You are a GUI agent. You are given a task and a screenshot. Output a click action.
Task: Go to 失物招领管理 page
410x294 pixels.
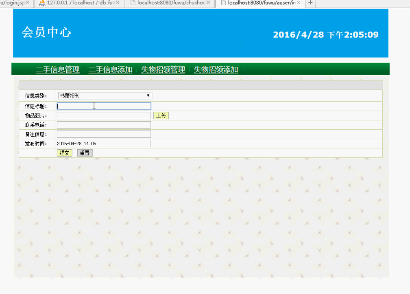tap(163, 70)
